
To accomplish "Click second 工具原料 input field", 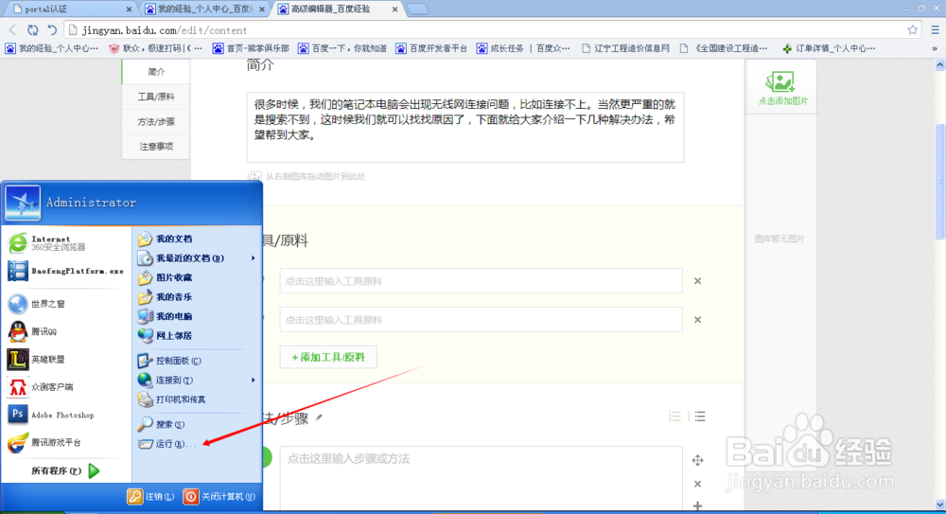I will tap(481, 320).
